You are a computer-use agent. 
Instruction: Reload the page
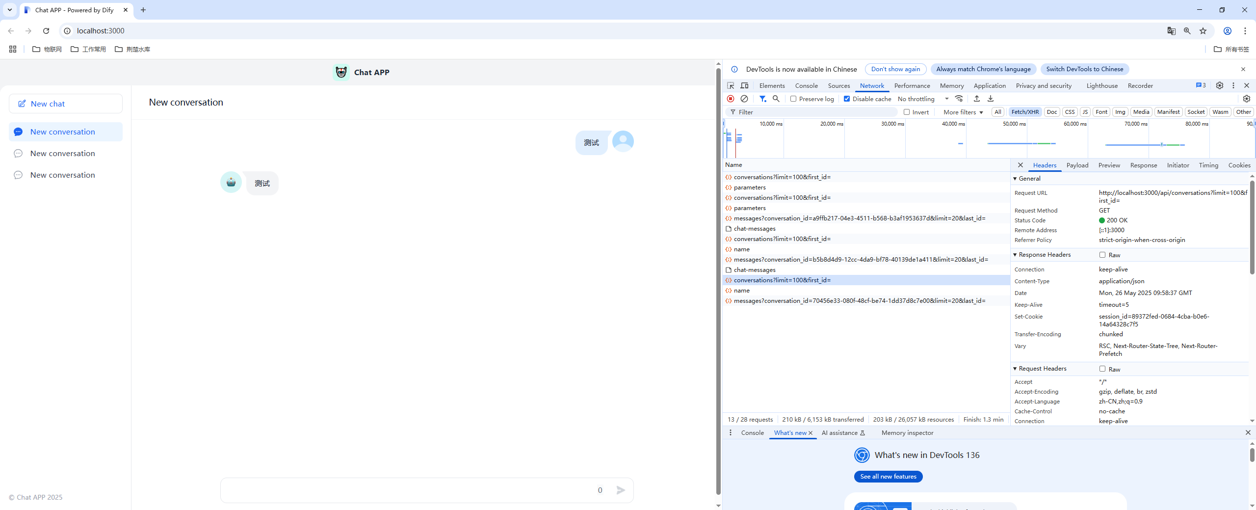click(46, 31)
